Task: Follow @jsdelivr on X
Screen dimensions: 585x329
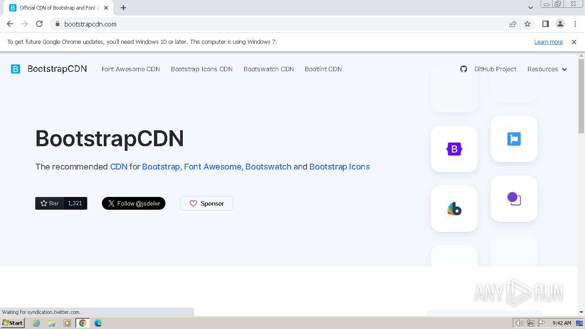Action: tap(133, 203)
